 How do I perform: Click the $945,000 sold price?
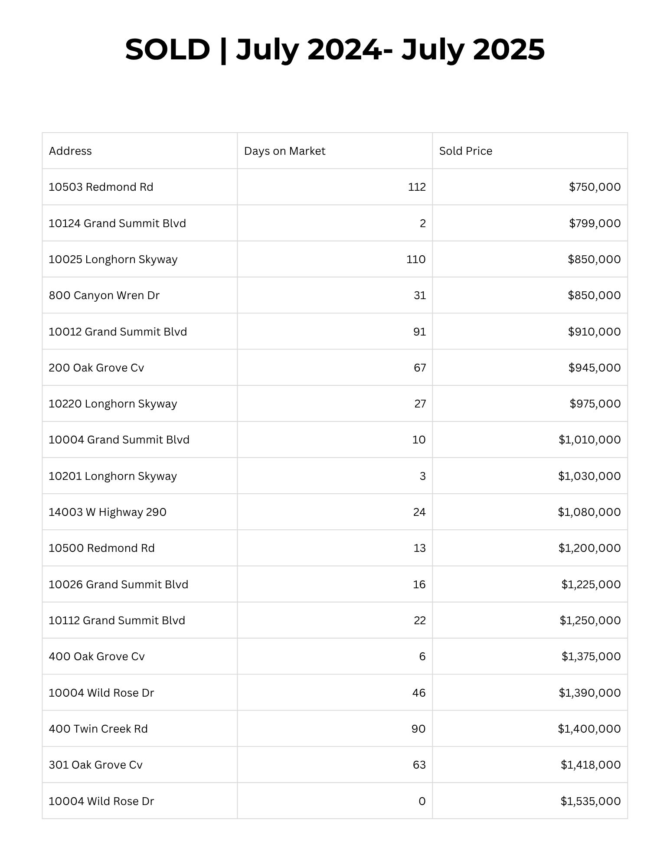(595, 368)
